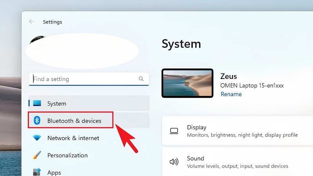Click the Settings window title
This screenshot has height=176, width=313.
tap(52, 22)
